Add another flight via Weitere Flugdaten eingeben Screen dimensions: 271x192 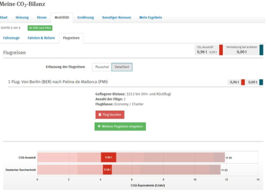click(x=120, y=126)
